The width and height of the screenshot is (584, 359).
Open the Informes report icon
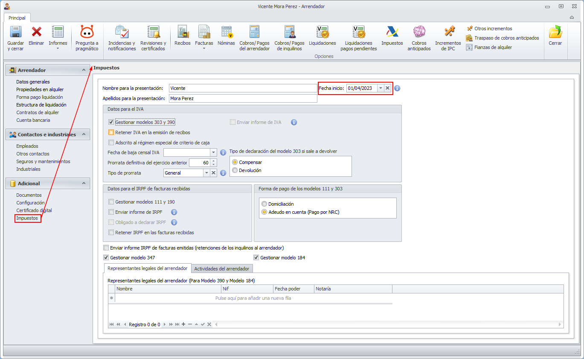point(58,32)
